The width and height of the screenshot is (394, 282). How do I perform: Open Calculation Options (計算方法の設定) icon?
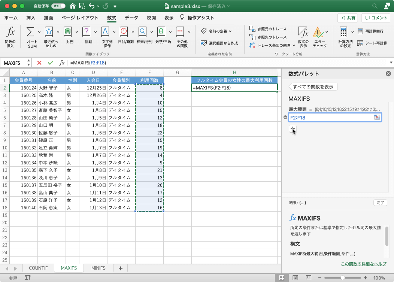343,32
